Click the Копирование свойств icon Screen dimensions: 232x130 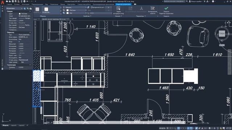coord(153,8)
